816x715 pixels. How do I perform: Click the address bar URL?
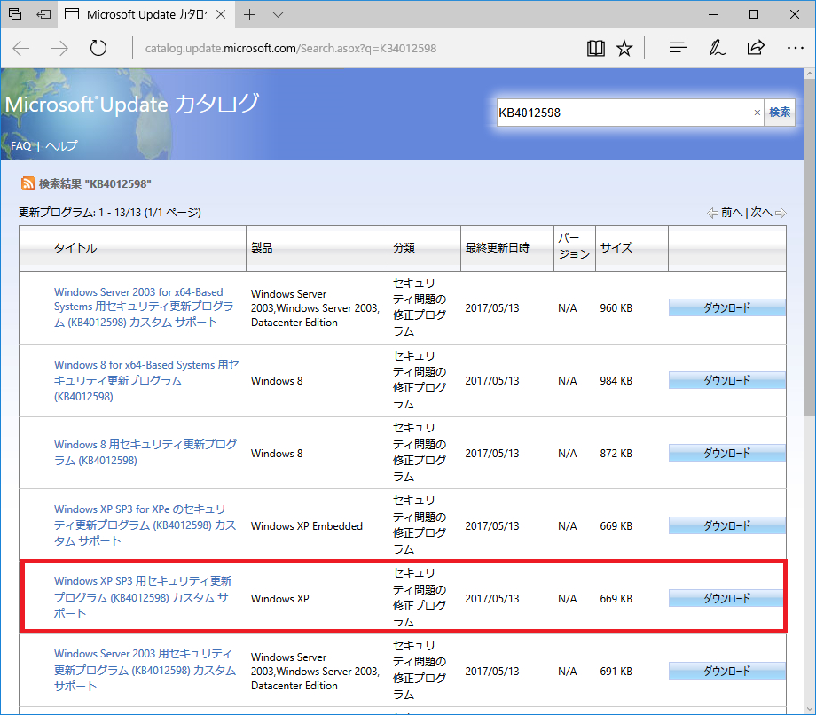tap(290, 49)
